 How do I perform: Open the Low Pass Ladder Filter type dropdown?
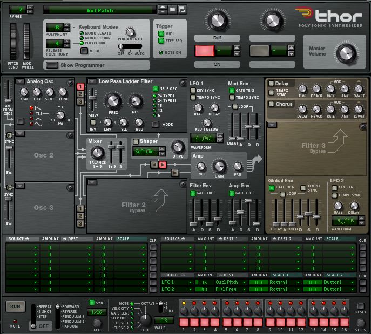coord(92,81)
